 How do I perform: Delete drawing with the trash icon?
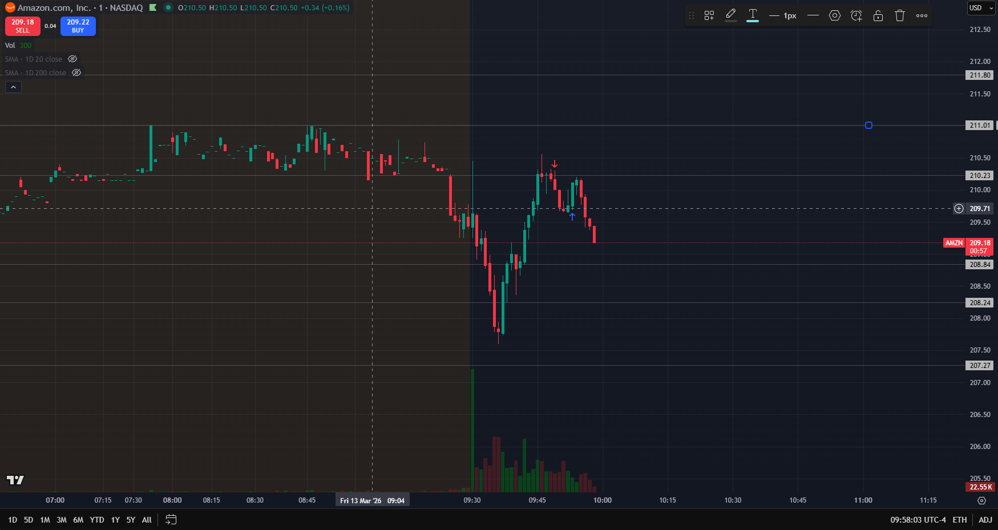900,16
